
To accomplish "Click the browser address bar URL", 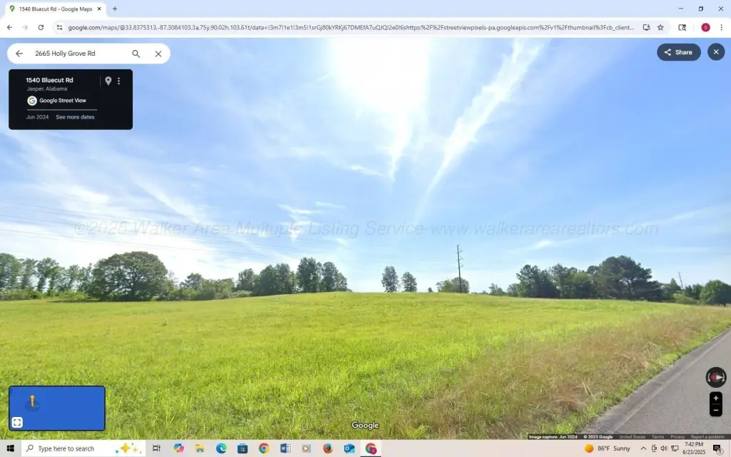I will tap(350, 27).
